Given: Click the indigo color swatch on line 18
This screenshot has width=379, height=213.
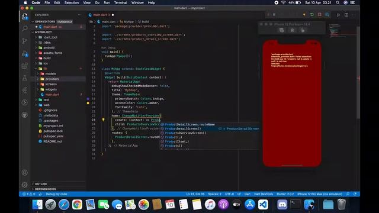Looking at the screenshot, I should pyautogui.click(x=88, y=99).
